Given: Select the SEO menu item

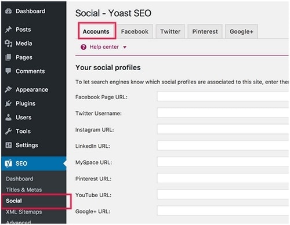Looking at the screenshot, I should pos(34,164).
